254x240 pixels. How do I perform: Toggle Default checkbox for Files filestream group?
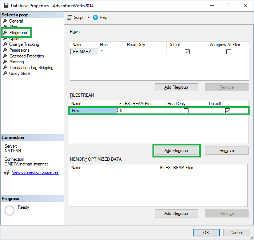coord(227,111)
